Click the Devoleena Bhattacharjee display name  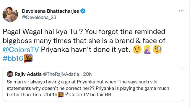click(x=51, y=11)
